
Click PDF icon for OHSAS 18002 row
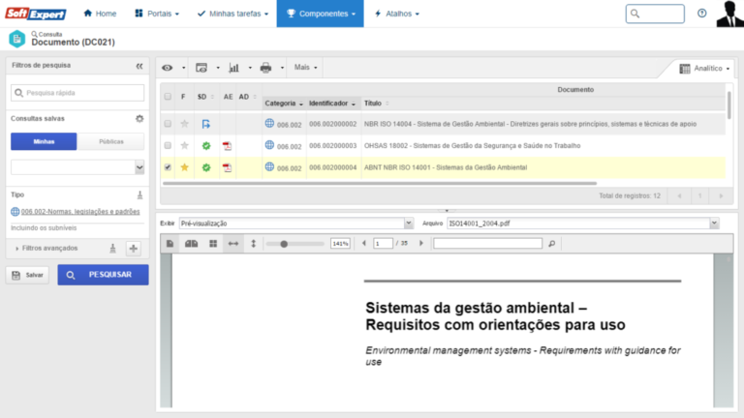228,146
